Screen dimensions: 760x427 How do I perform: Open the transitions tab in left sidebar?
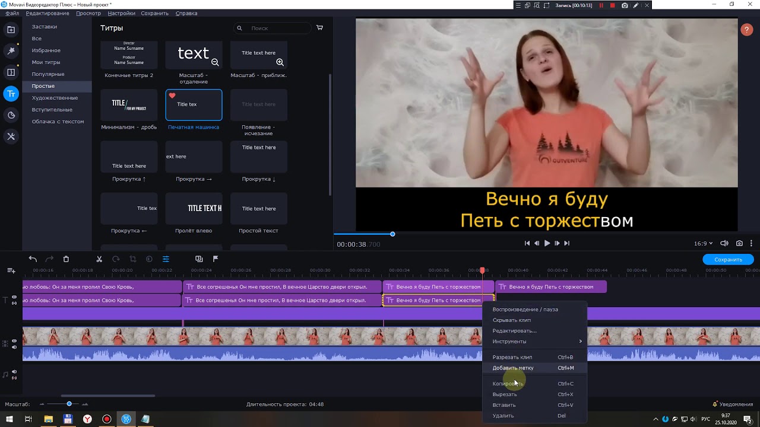pos(11,72)
